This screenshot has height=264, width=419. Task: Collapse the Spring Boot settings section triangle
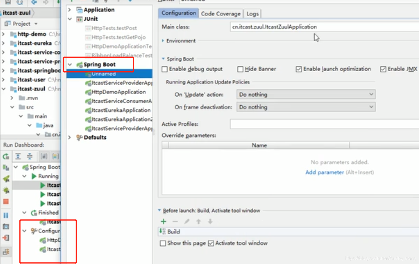(x=163, y=59)
